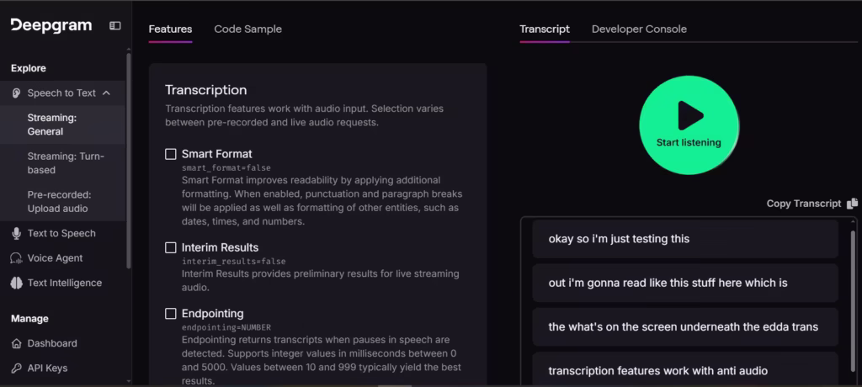Click the Voice Agent headset icon

(x=17, y=257)
